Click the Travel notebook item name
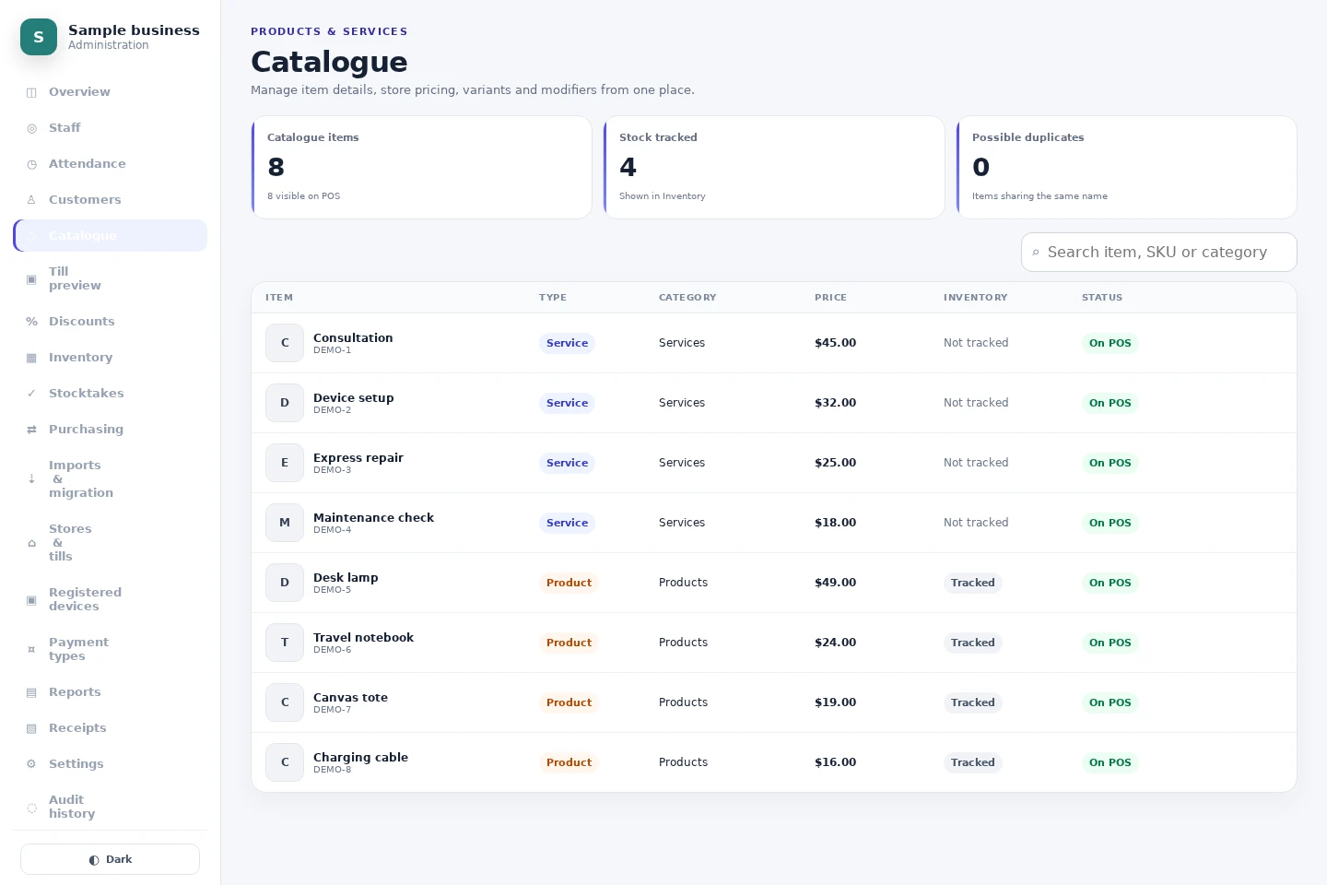 (x=363, y=638)
